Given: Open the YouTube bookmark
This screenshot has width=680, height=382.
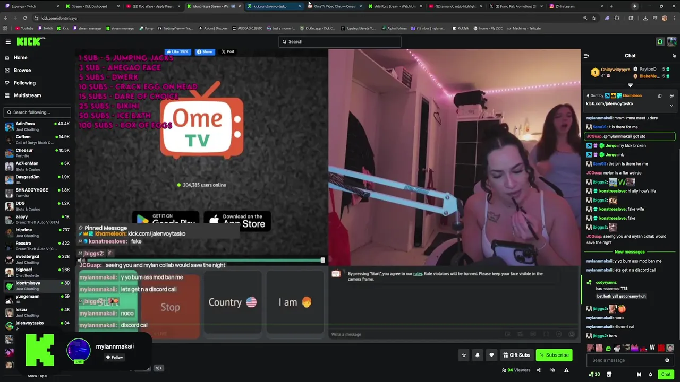Looking at the screenshot, I should click(x=24, y=28).
